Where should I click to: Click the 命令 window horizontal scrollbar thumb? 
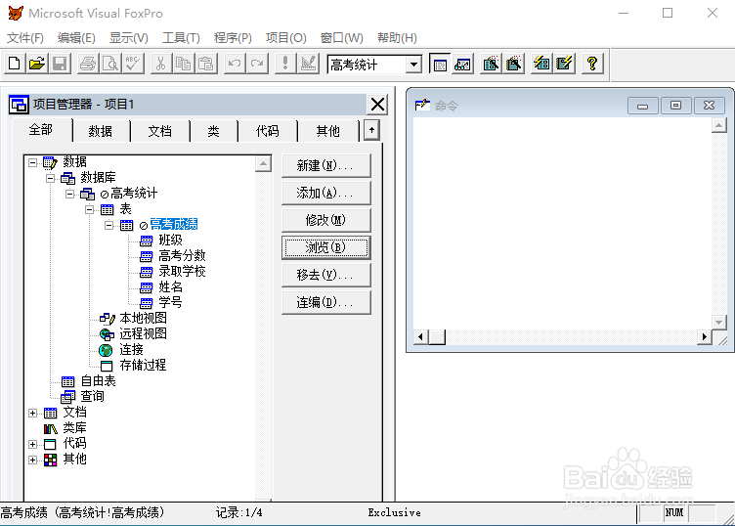point(437,336)
